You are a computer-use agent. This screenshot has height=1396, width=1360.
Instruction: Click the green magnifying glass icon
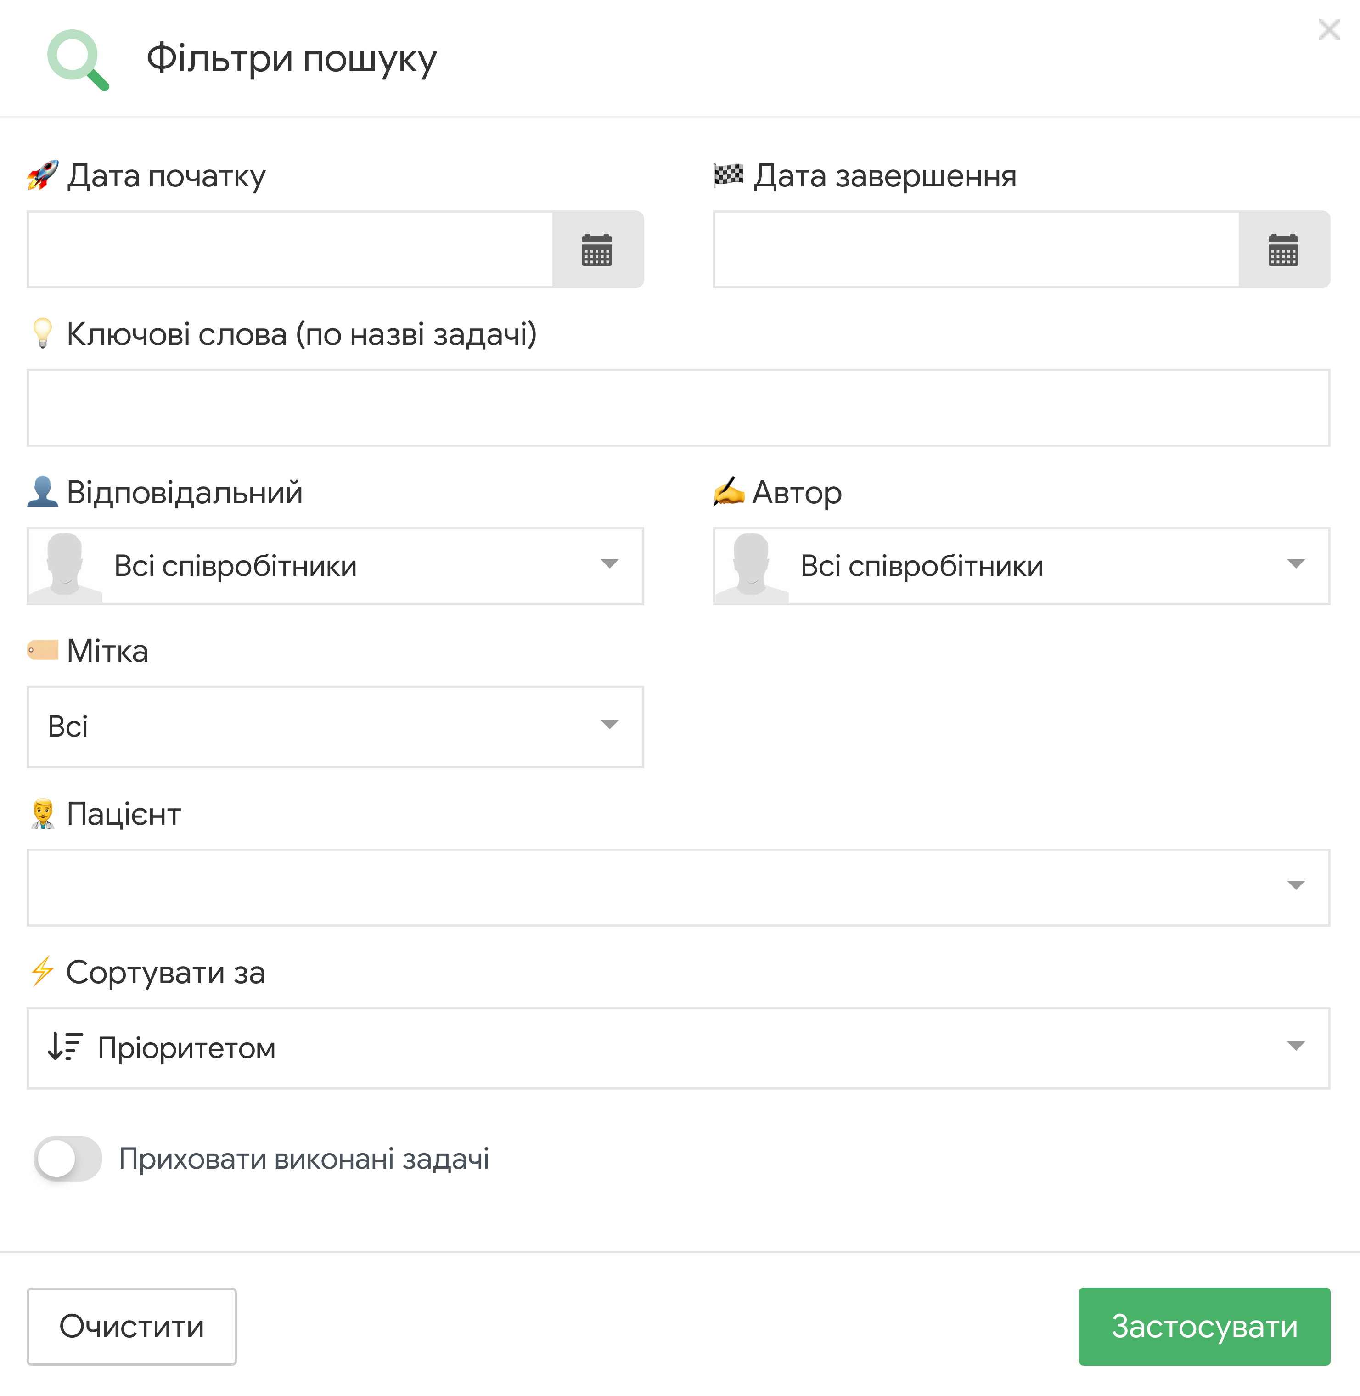point(77,59)
